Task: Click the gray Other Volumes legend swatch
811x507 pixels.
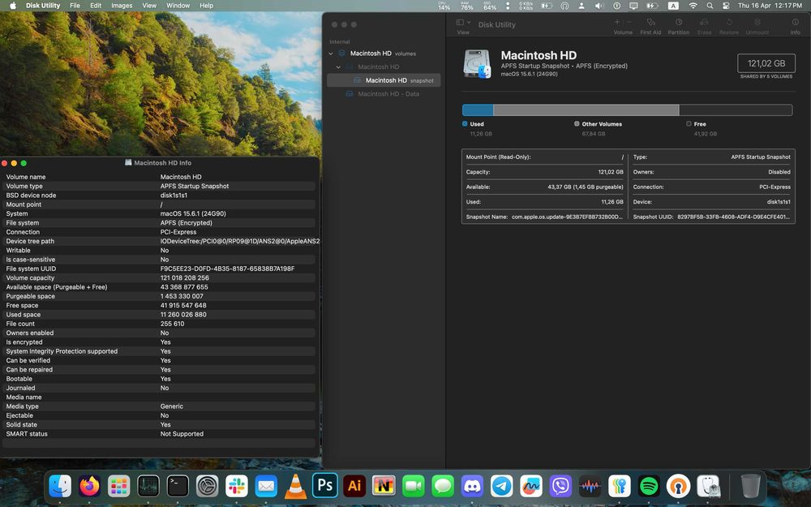Action: (577, 123)
